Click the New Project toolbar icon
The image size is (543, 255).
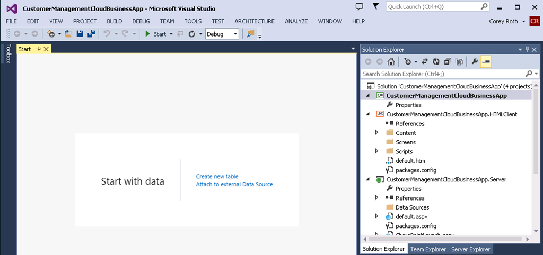click(x=51, y=34)
